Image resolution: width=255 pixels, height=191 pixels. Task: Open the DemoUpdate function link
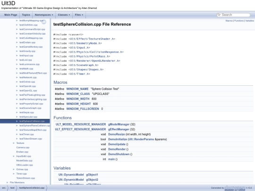(117, 144)
